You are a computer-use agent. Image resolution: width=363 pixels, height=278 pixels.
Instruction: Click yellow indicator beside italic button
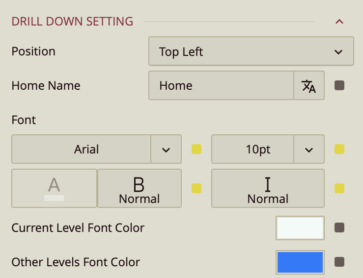pos(339,188)
